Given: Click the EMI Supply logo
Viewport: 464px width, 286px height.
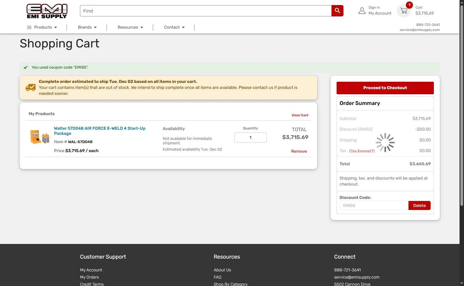Looking at the screenshot, I should 47,11.
